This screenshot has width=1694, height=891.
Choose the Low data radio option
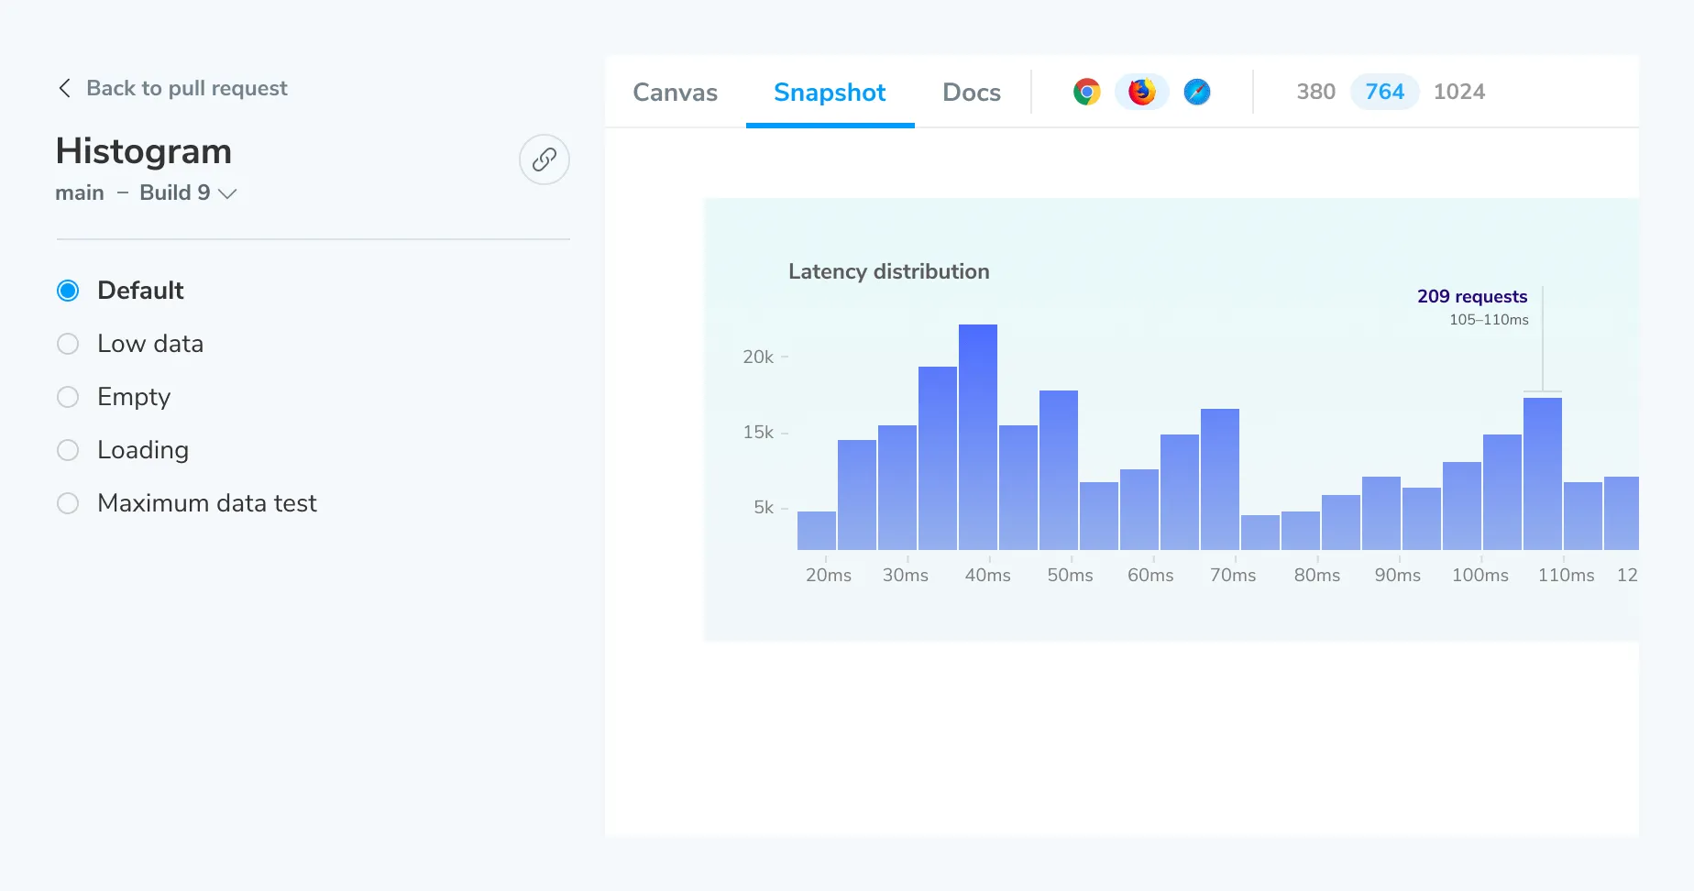pos(68,344)
